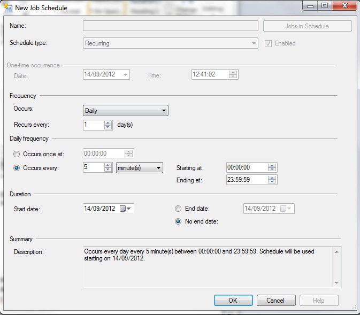360x315 pixels.
Task: Decrease the Occurs every interval value
Action: (109, 170)
